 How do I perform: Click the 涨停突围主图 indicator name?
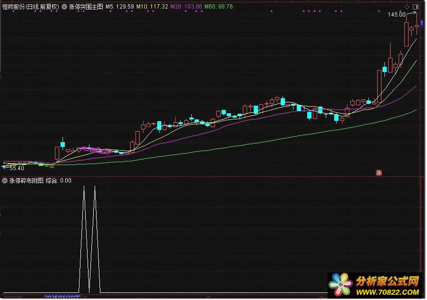[x=86, y=7]
